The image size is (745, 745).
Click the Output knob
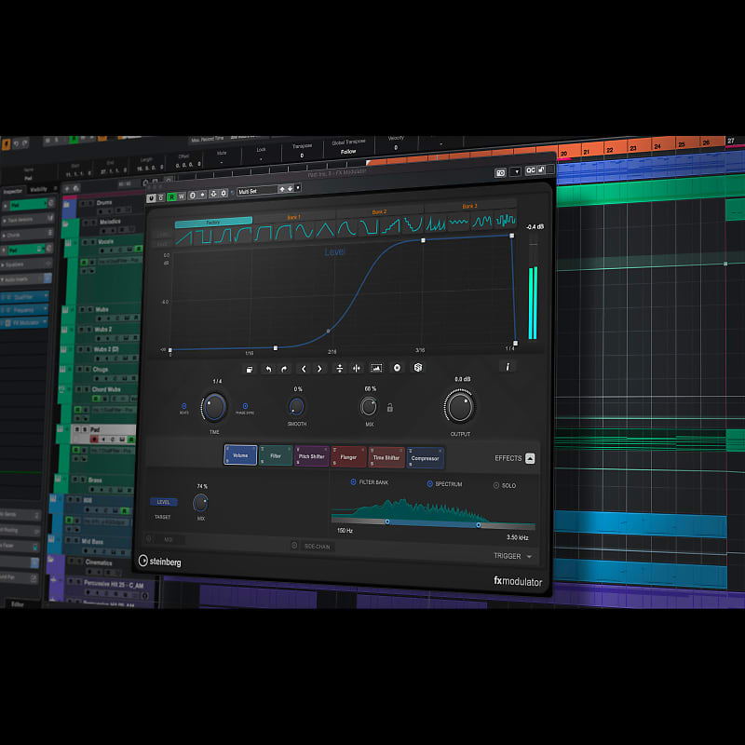[460, 407]
